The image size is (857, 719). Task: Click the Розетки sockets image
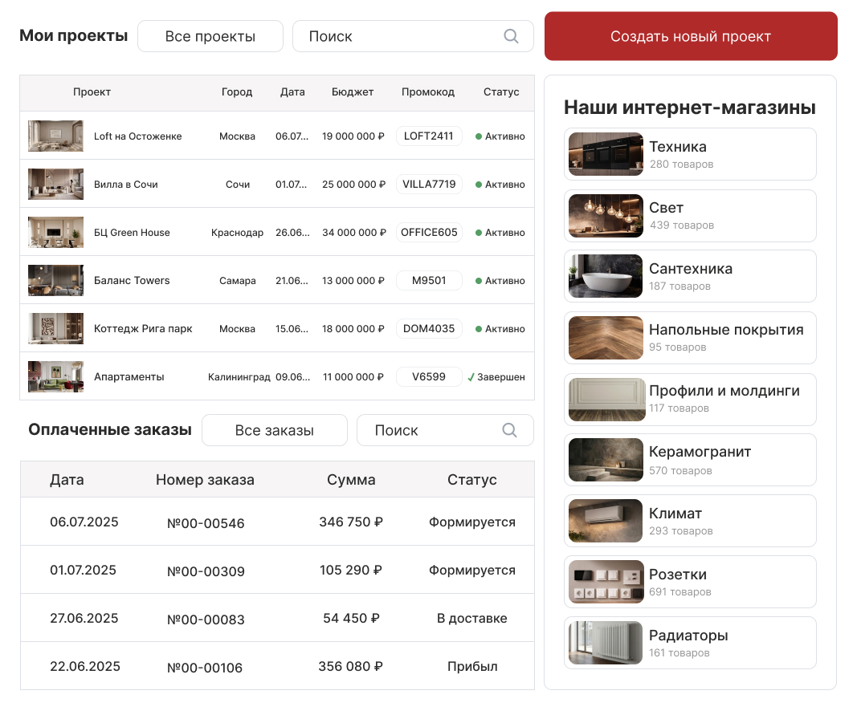(x=606, y=582)
